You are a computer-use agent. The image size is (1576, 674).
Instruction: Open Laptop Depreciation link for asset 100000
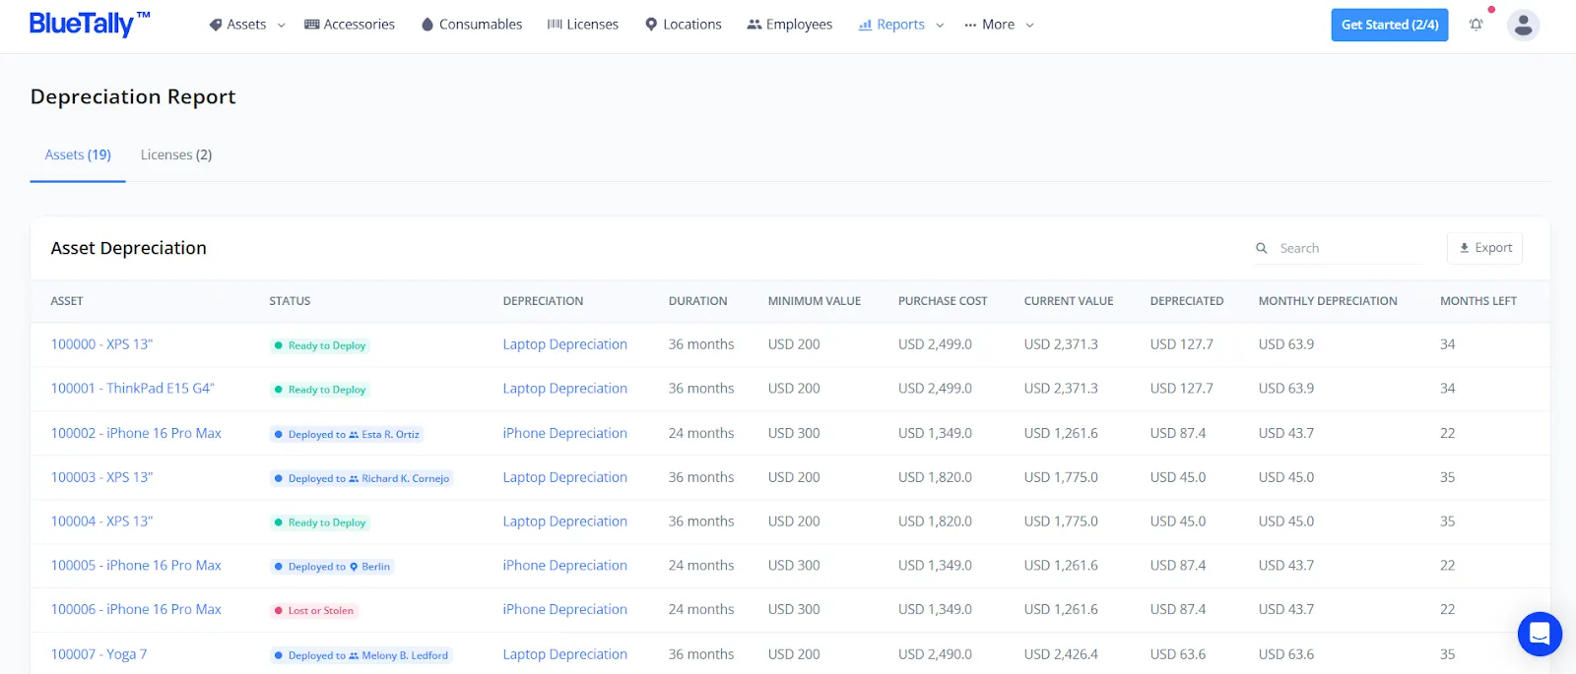(564, 344)
